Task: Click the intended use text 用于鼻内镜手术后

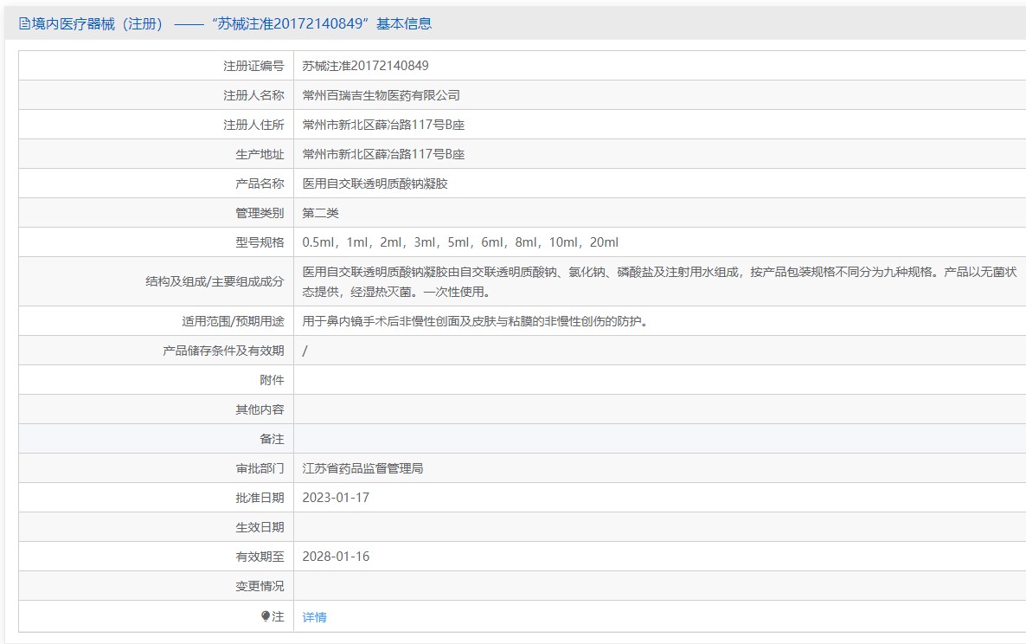Action: click(475, 321)
